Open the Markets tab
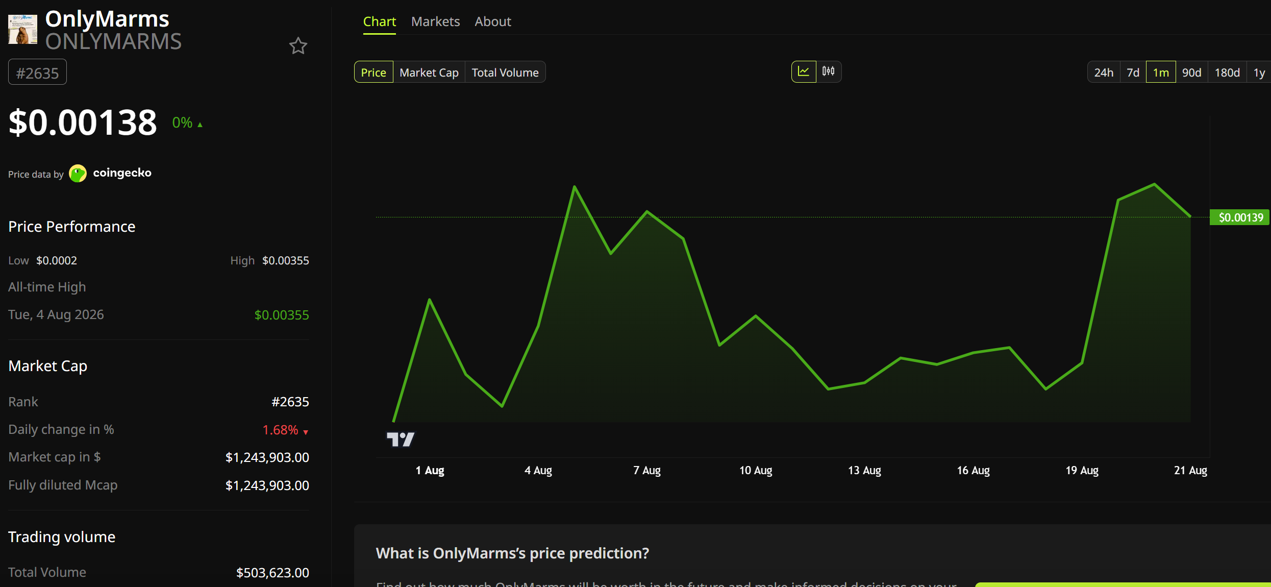The height and width of the screenshot is (587, 1271). pos(435,21)
